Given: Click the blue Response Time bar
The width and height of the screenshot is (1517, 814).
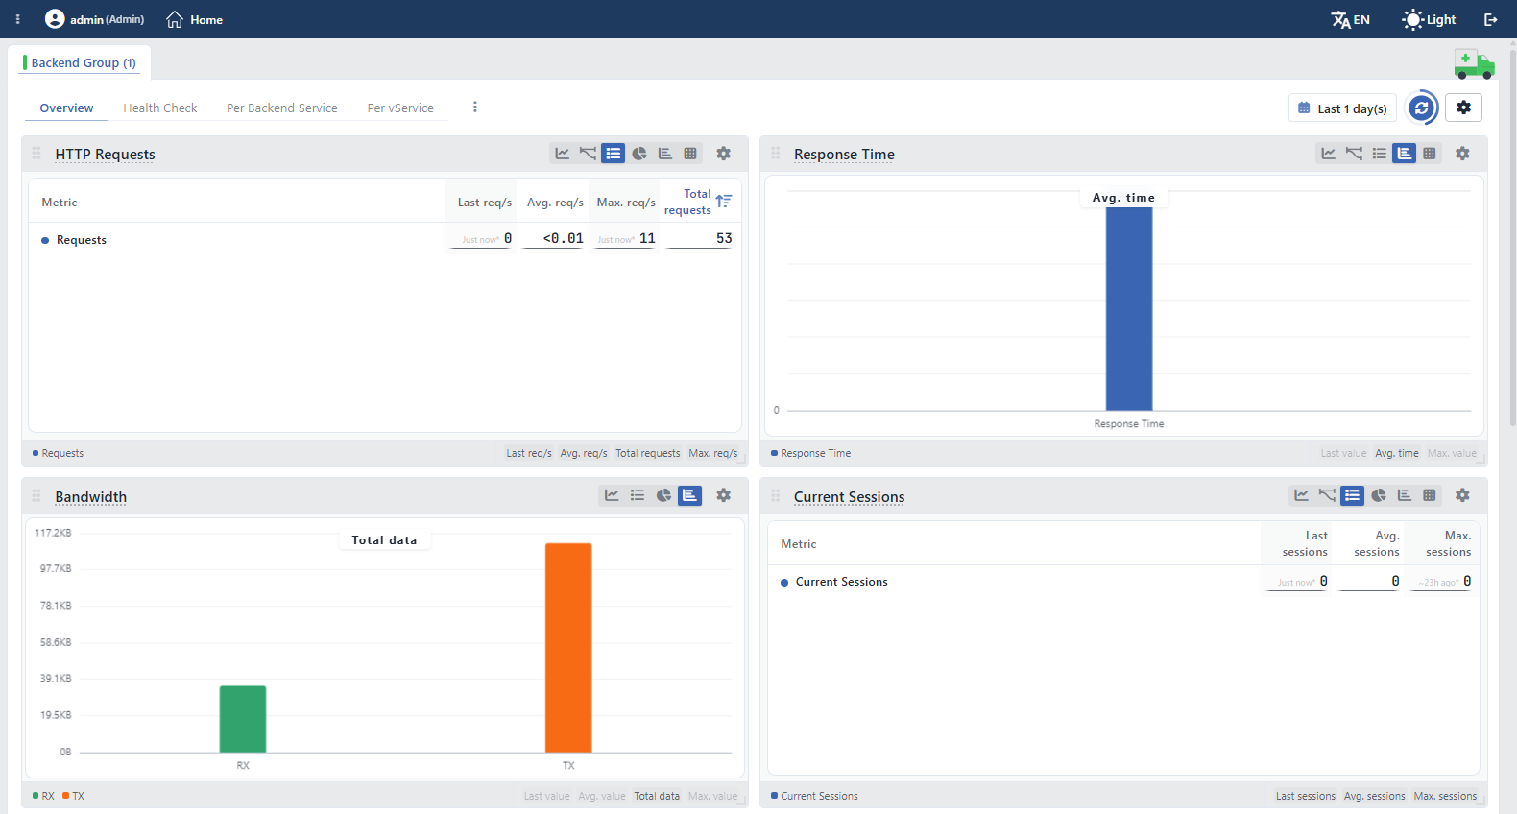Looking at the screenshot, I should coord(1129,309).
